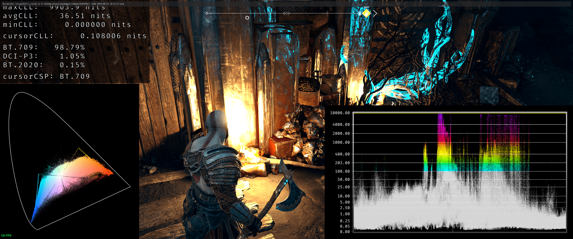This screenshot has width=573, height=239.
Task: Click the cursorCSP BT.709 readout
Action: pyautogui.click(x=46, y=77)
